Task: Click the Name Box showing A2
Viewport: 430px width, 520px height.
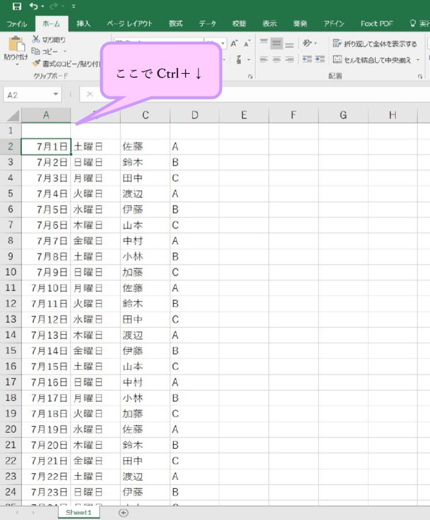Action: tap(28, 95)
